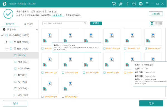167x109 pixels.
Task: Tick checkbox for $RY2074V.pdf
Action: click(x=84, y=73)
